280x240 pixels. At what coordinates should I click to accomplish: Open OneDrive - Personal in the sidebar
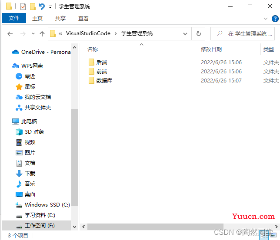(41, 52)
